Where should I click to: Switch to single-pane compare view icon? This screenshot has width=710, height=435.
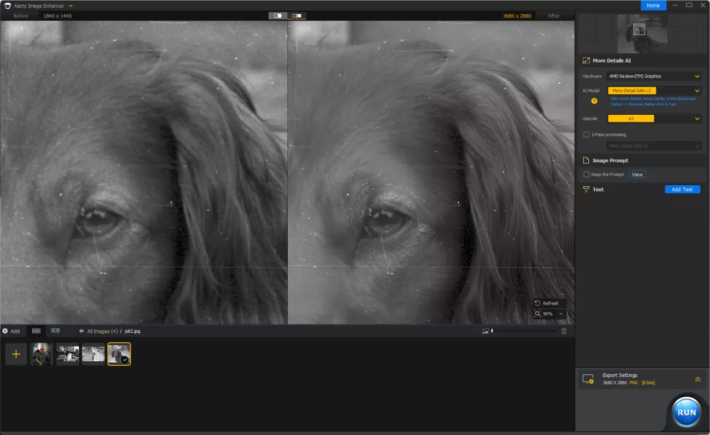[x=278, y=16]
